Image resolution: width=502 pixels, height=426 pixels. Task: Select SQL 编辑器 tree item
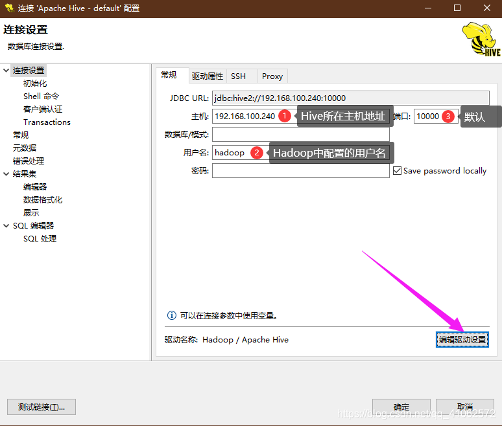(x=33, y=225)
